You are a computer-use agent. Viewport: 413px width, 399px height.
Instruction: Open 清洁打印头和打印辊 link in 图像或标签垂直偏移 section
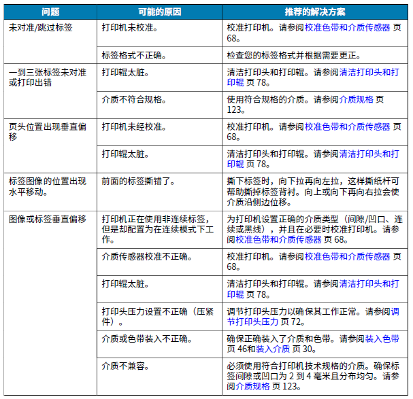(x=313, y=289)
